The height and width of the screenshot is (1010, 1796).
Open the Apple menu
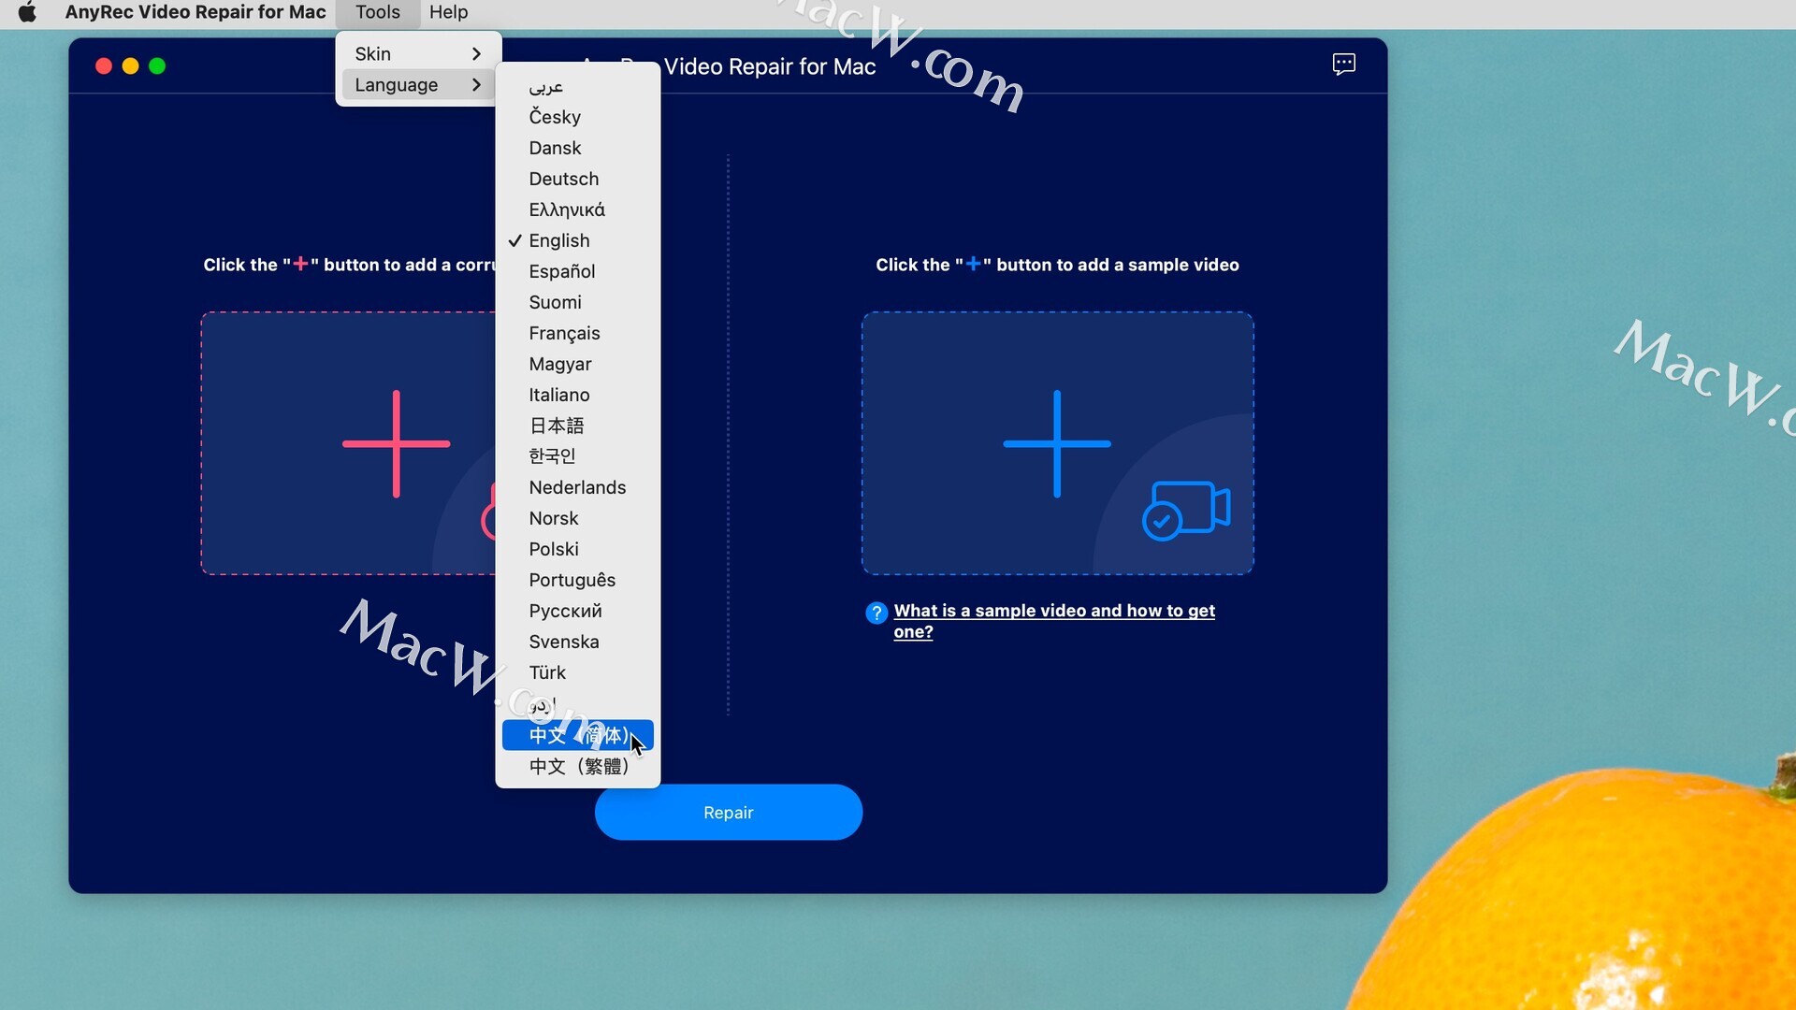(x=27, y=12)
